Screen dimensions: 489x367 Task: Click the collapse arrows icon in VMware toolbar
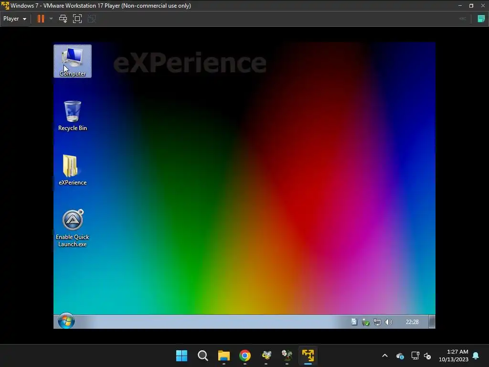(x=463, y=19)
